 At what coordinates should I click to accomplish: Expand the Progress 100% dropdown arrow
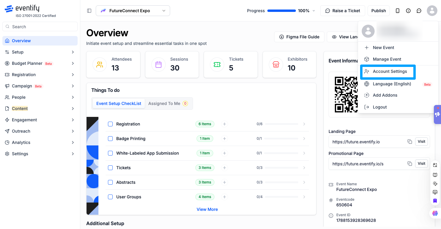(313, 11)
